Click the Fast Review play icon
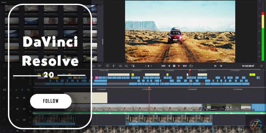This screenshot has width=266, height=133. pyautogui.click(x=133, y=66)
